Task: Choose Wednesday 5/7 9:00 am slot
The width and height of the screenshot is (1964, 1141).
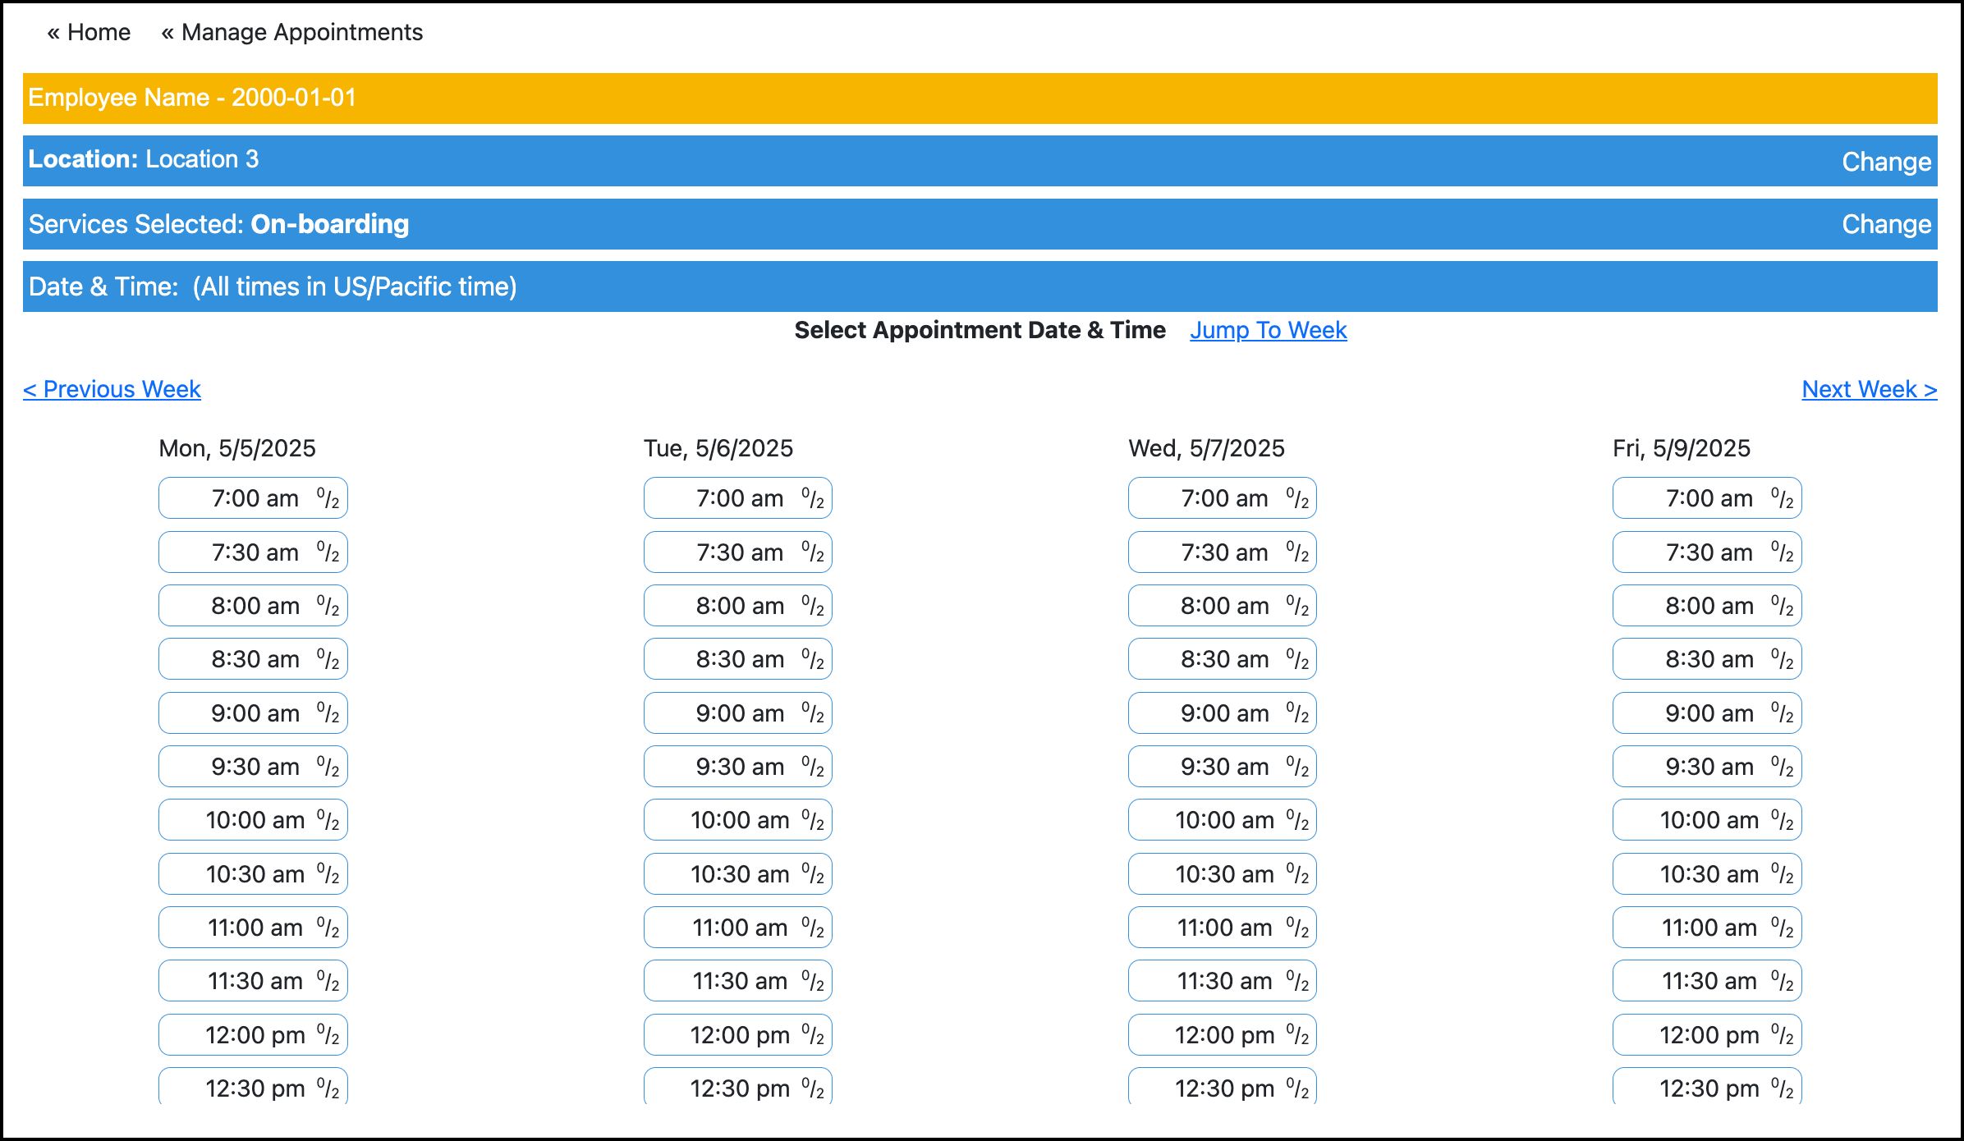Action: [x=1222, y=713]
